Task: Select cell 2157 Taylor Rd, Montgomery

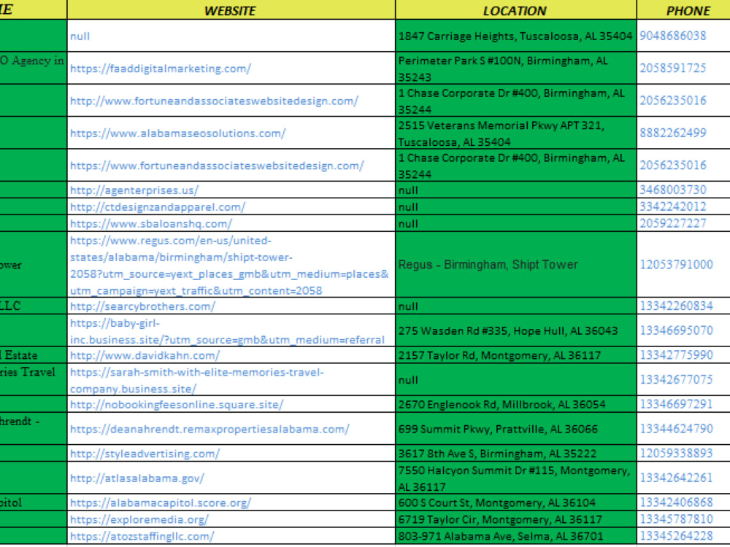Action: pos(515,355)
